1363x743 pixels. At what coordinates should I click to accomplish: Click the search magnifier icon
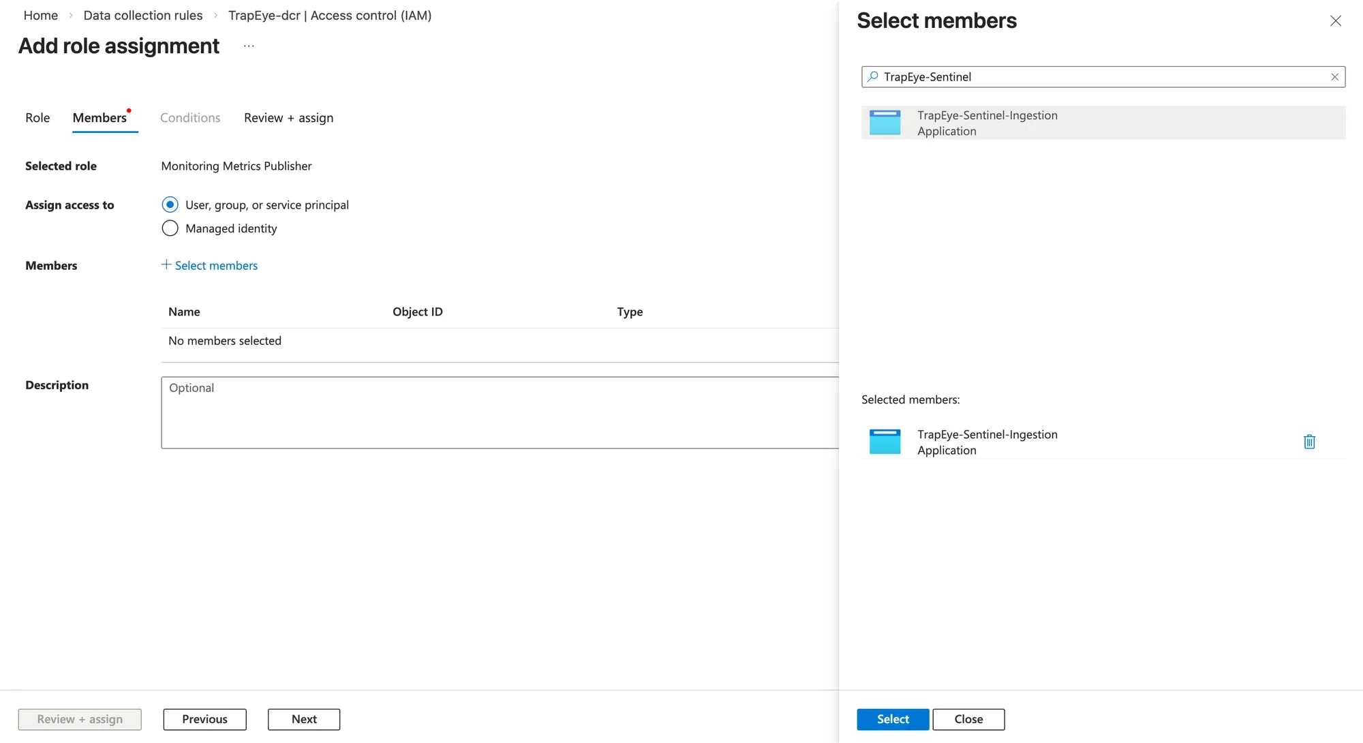click(x=872, y=77)
